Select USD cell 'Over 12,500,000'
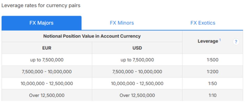Screen dimensions: 245x106 point(137,95)
